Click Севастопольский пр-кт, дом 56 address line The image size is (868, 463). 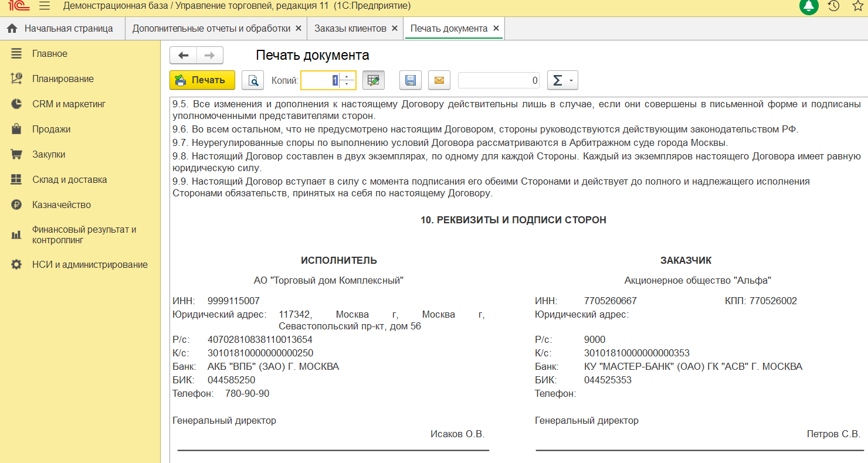(350, 326)
